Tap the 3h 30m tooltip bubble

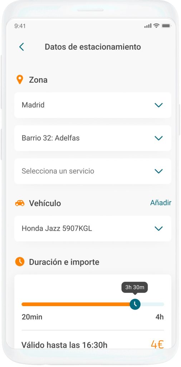point(134,287)
